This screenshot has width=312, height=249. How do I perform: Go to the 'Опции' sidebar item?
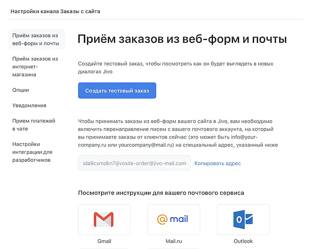(21, 90)
